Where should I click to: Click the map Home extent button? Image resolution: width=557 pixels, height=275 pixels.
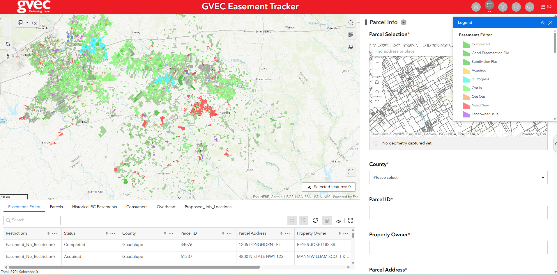pos(8,44)
